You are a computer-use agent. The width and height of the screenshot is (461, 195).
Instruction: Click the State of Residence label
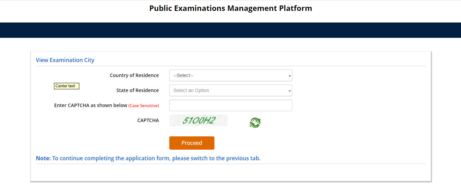(137, 90)
